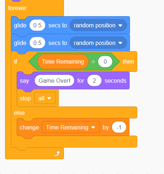This screenshot has width=164, height=174.
Task: Select the change block label
Action: [x=29, y=127]
